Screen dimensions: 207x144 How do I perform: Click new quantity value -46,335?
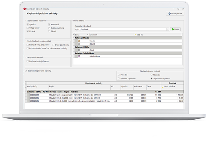click(x=180, y=95)
